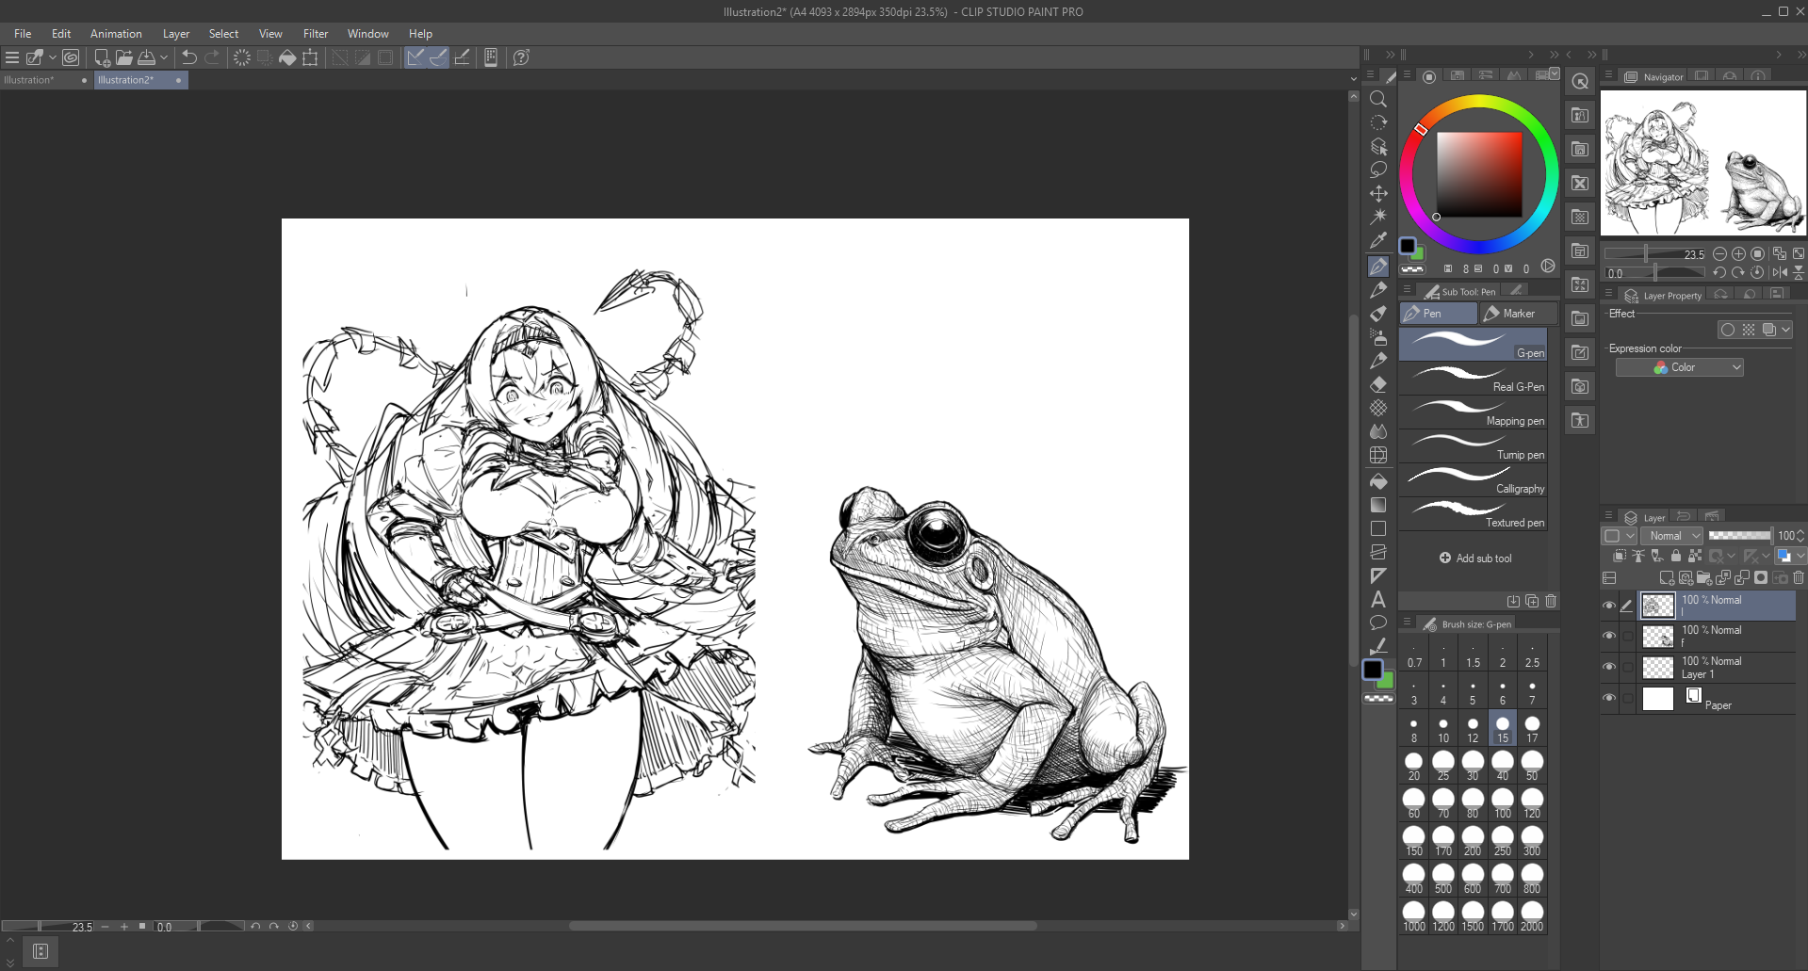Select the Zoom magnifier tool
The height and width of the screenshot is (971, 1808).
(1378, 99)
